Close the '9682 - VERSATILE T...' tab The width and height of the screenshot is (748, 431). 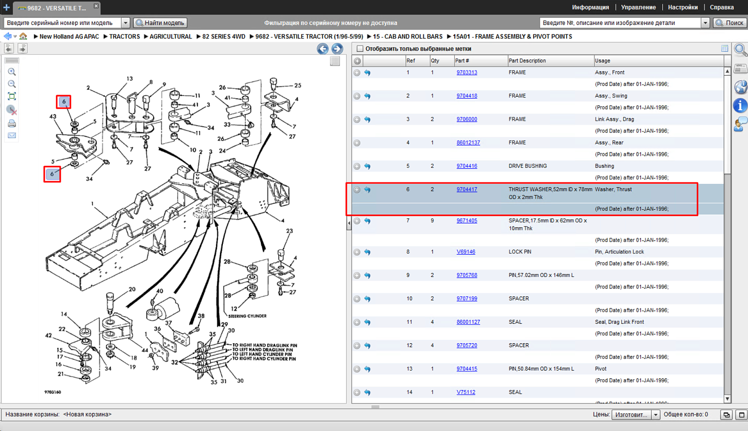96,6
